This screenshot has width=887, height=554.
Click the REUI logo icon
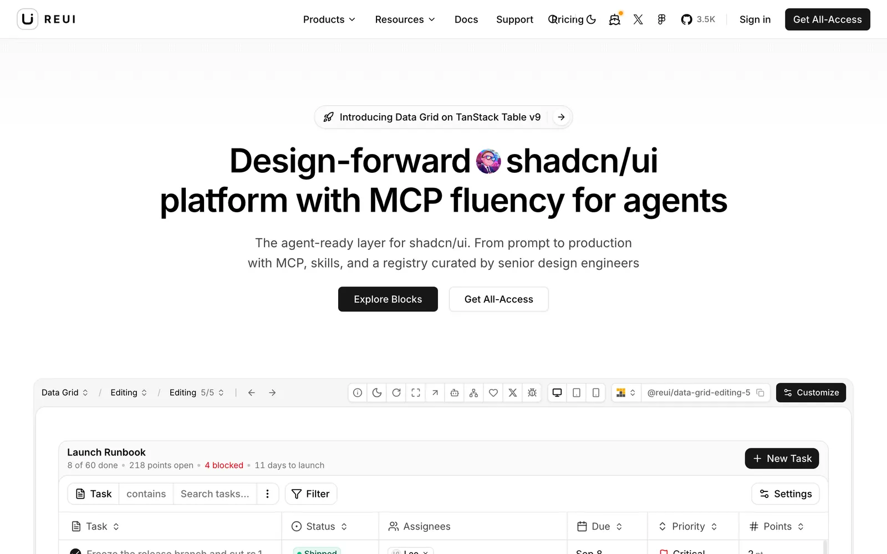click(28, 19)
